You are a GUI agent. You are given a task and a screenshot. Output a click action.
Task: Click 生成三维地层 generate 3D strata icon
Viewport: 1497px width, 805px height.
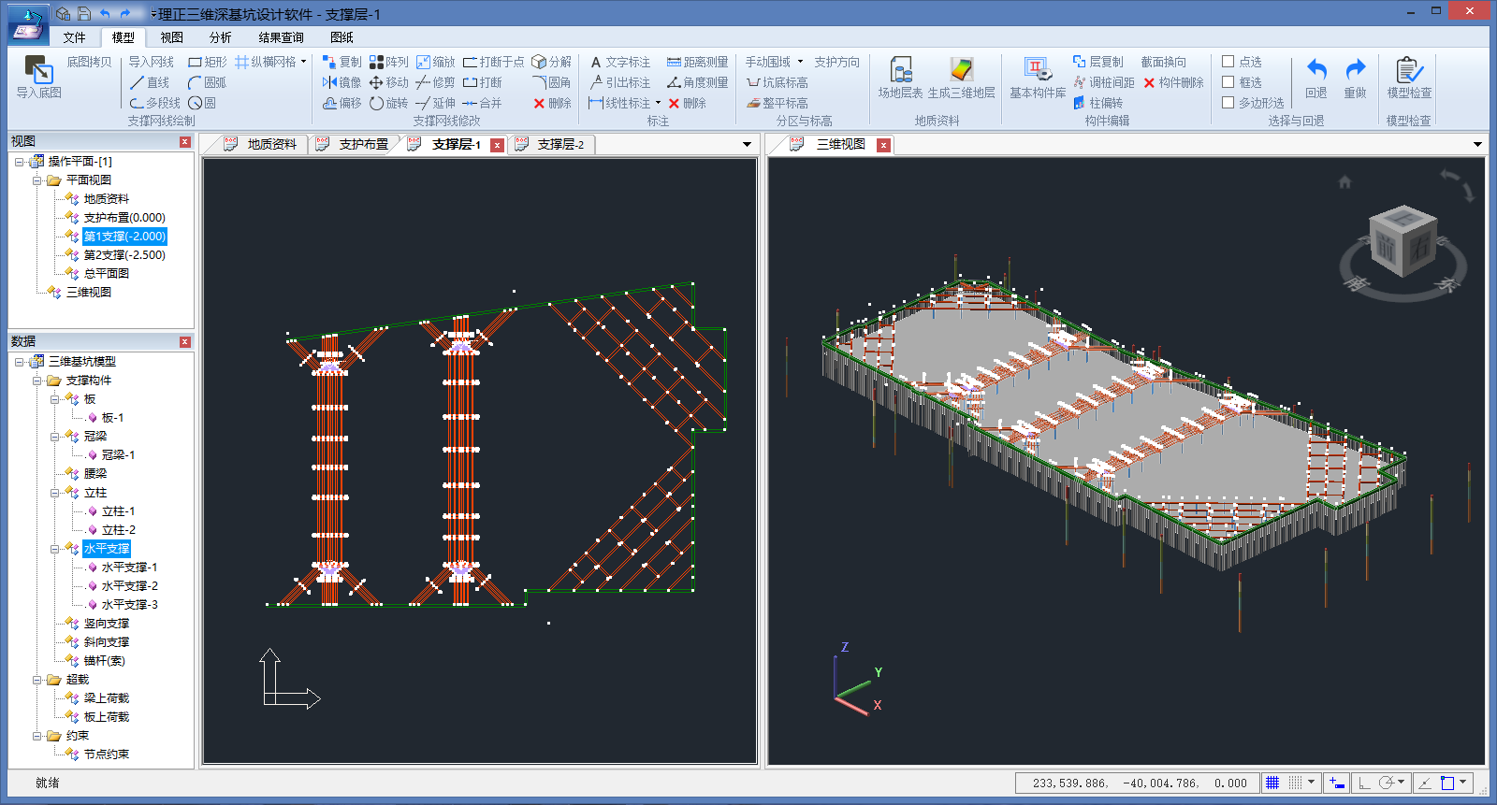[961, 70]
